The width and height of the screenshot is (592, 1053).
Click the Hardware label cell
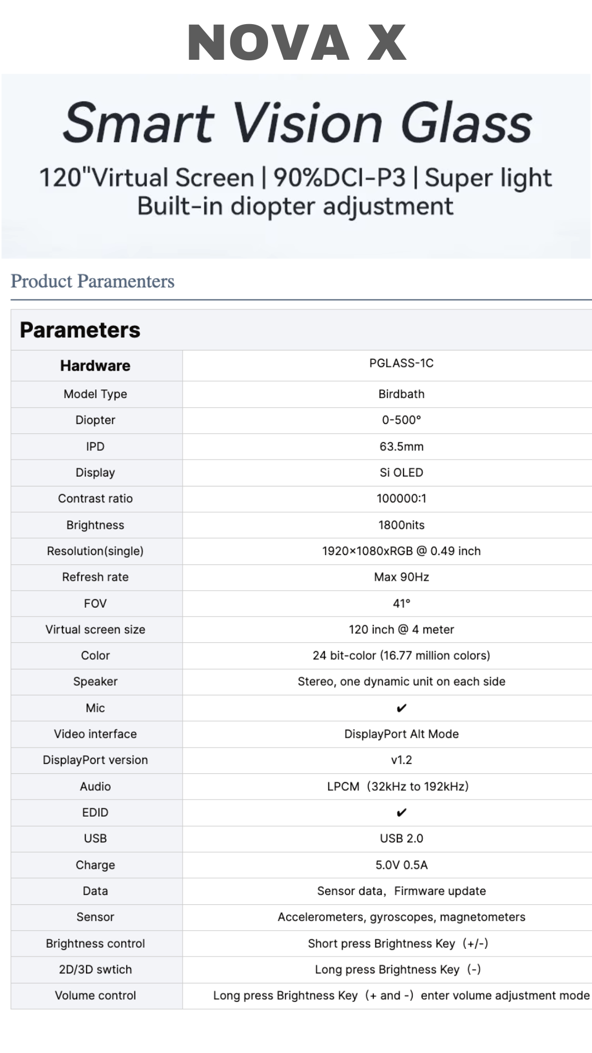click(95, 366)
